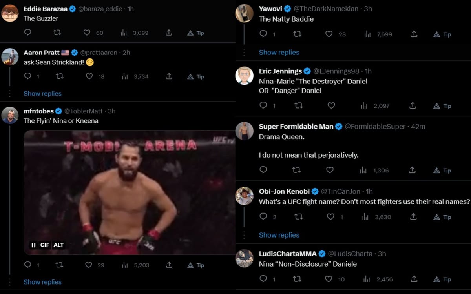Screen dimensions: 471x294
Task: Pause the GIF in mfntobes' tweet
Action: 33,245
